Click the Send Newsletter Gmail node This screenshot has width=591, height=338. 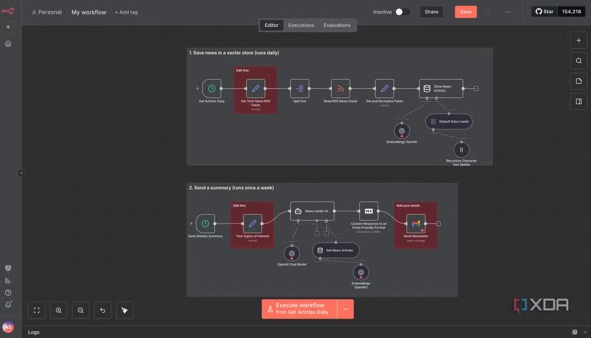(416, 223)
